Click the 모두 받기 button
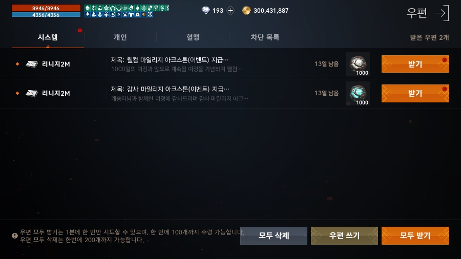The width and height of the screenshot is (461, 259). click(415, 235)
